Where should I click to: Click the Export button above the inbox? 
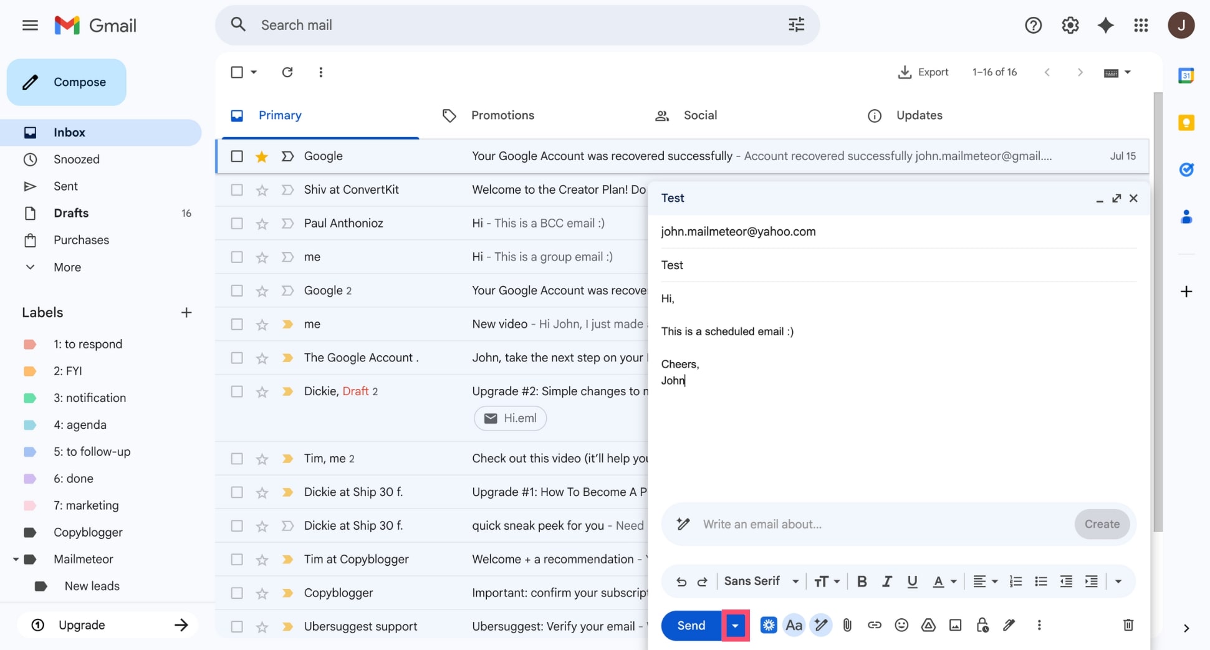(x=923, y=72)
